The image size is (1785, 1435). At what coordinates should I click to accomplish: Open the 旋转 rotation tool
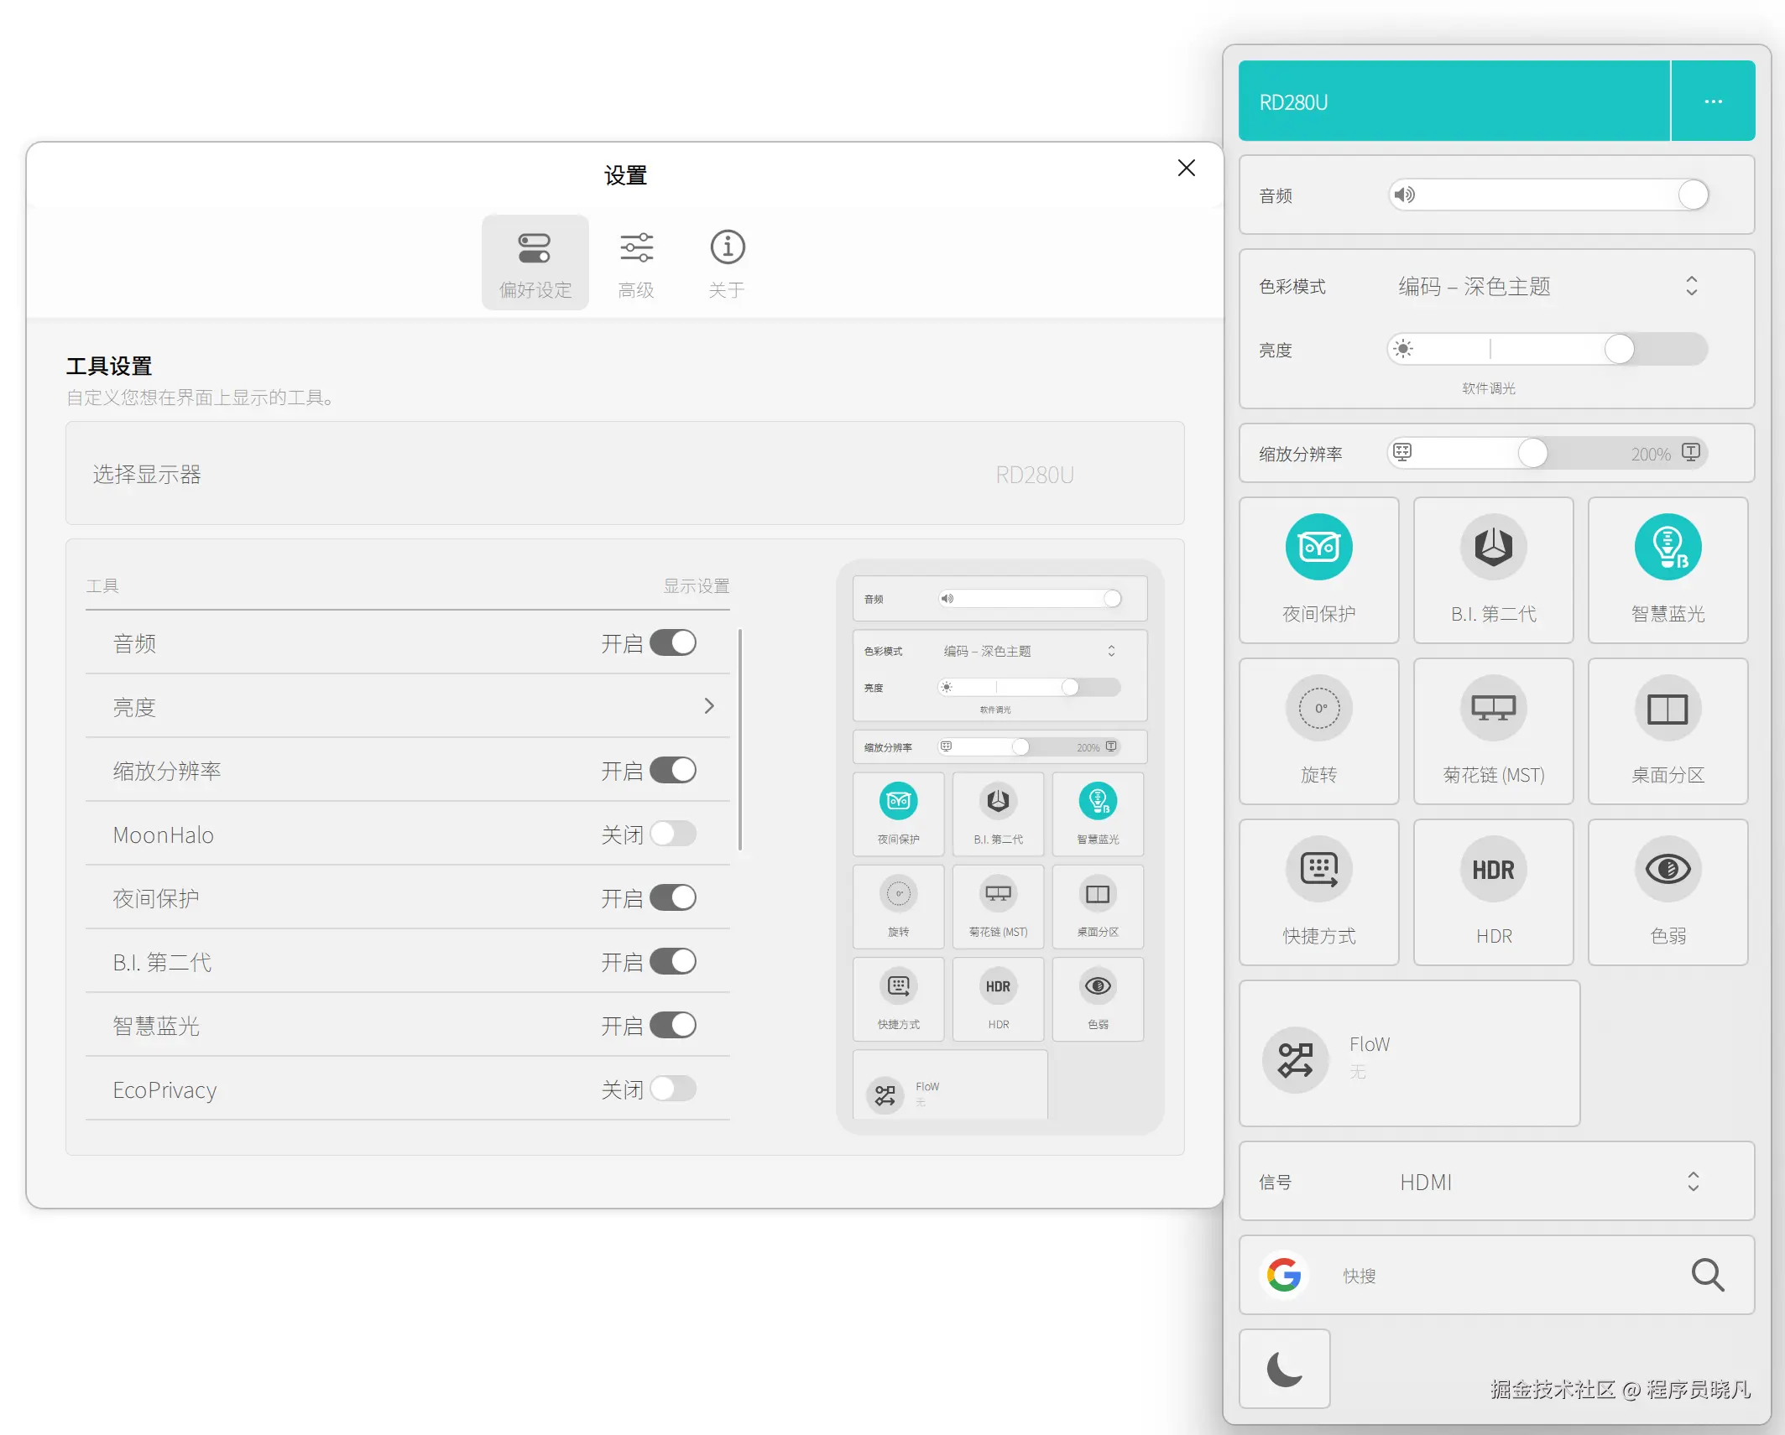[x=1318, y=709]
